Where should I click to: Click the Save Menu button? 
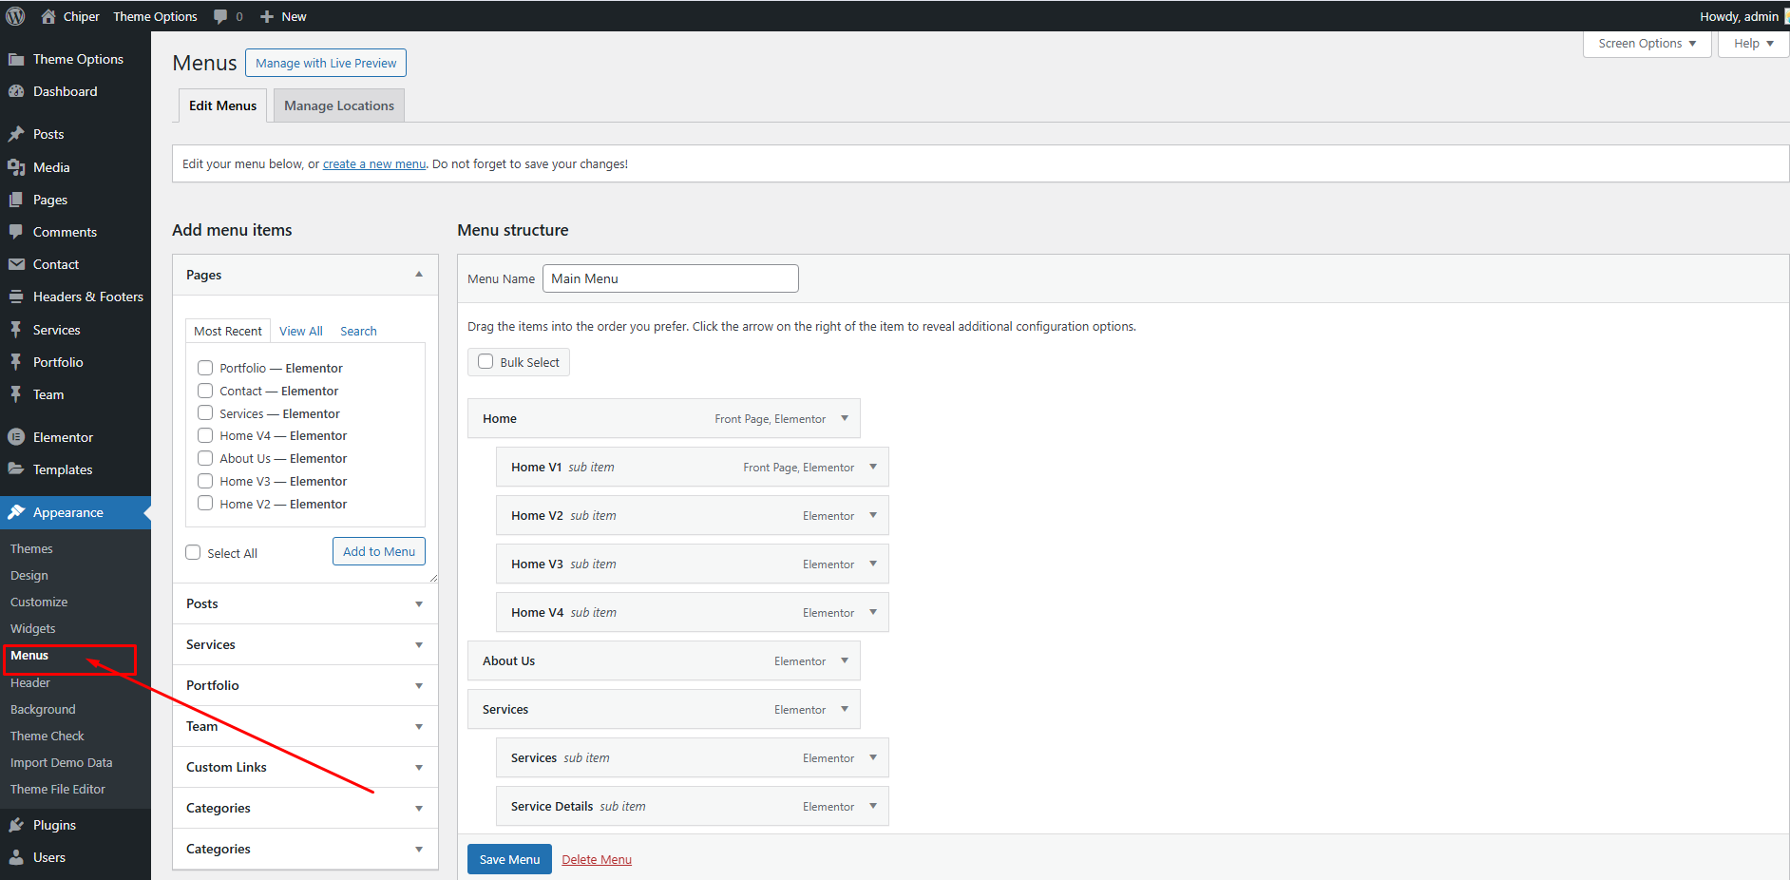[509, 859]
